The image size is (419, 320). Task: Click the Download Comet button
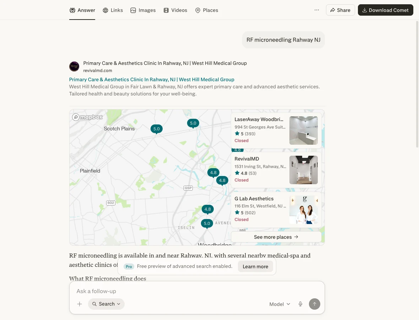click(385, 10)
